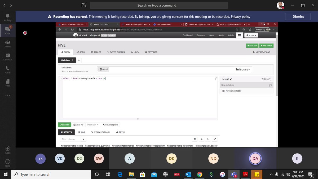Click the Filter columns input
The width and height of the screenshot is (318, 179).
click(70, 139)
